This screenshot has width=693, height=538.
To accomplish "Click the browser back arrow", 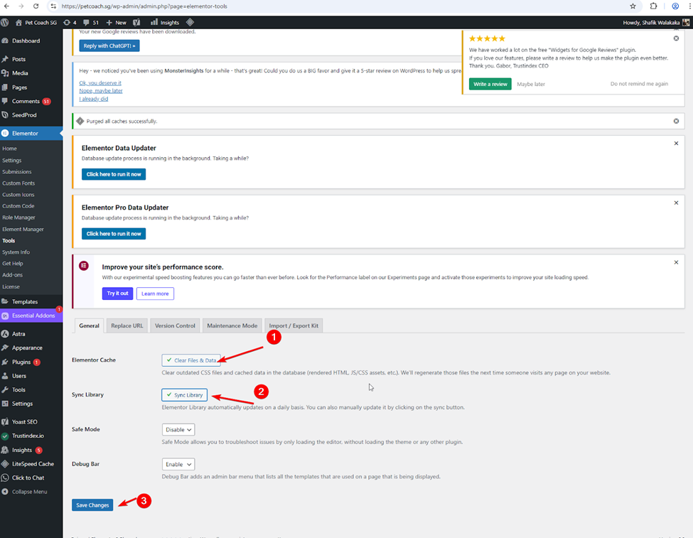I will pyautogui.click(x=6, y=6).
